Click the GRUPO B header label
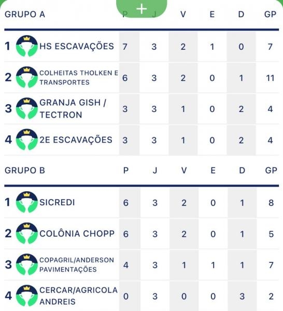The height and width of the screenshot is (311, 283). tap(25, 171)
